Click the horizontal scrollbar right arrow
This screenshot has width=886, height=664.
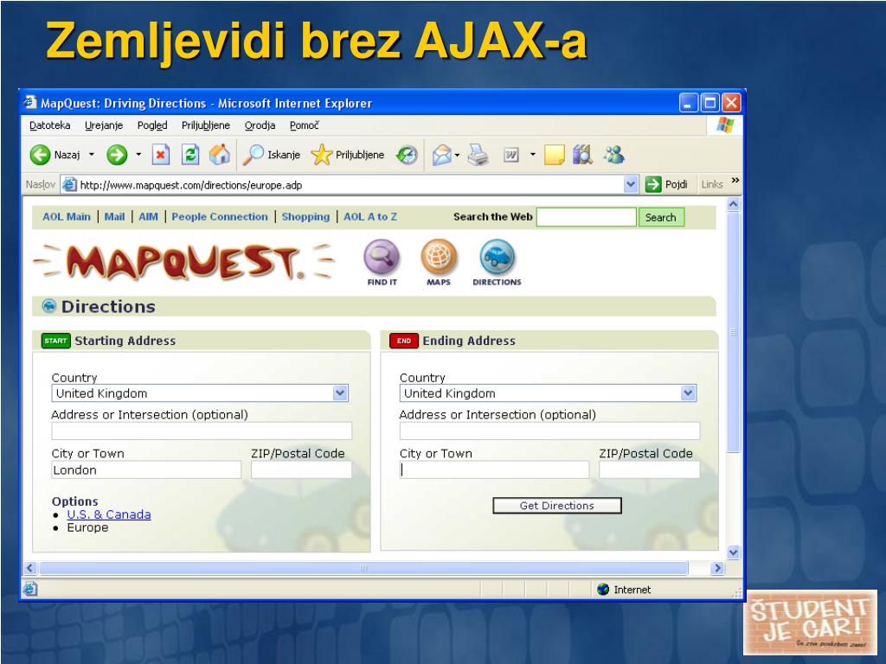click(717, 568)
